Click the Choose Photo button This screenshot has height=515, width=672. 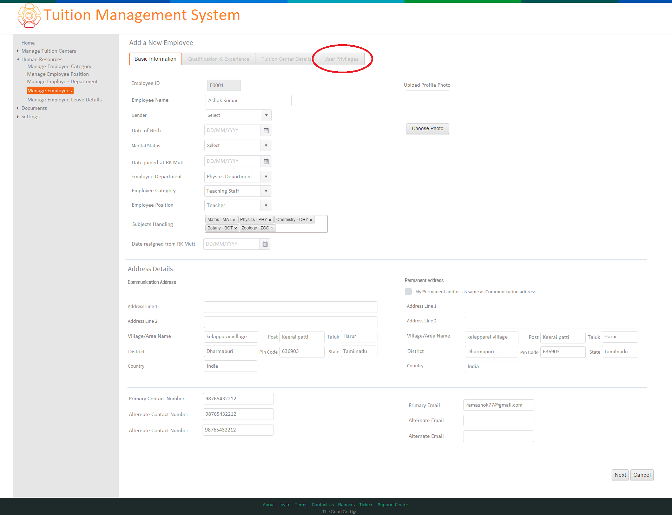427,128
